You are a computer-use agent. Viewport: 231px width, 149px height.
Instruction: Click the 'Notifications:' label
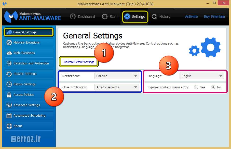[71, 76]
